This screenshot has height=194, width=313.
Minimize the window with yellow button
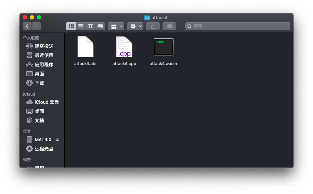pos(32,17)
